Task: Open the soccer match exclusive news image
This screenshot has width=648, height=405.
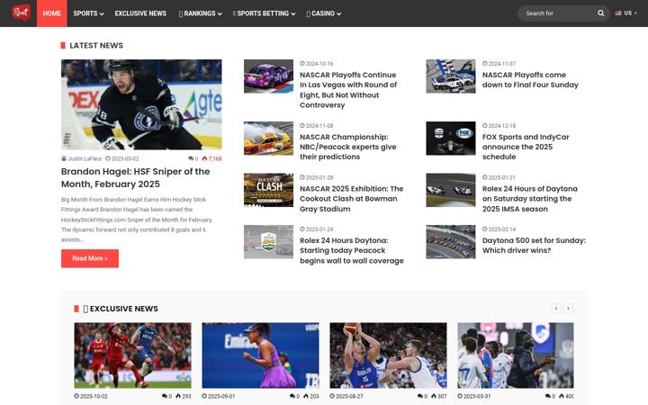Action: pyautogui.click(x=132, y=355)
